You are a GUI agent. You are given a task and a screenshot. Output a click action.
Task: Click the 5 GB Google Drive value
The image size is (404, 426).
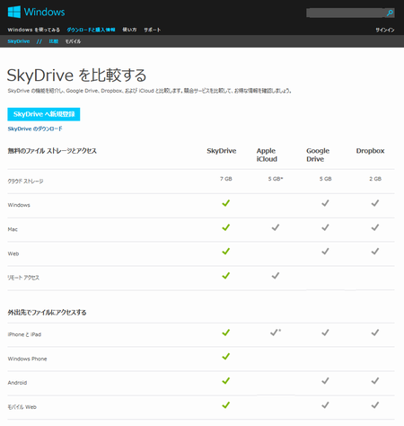[x=325, y=179]
